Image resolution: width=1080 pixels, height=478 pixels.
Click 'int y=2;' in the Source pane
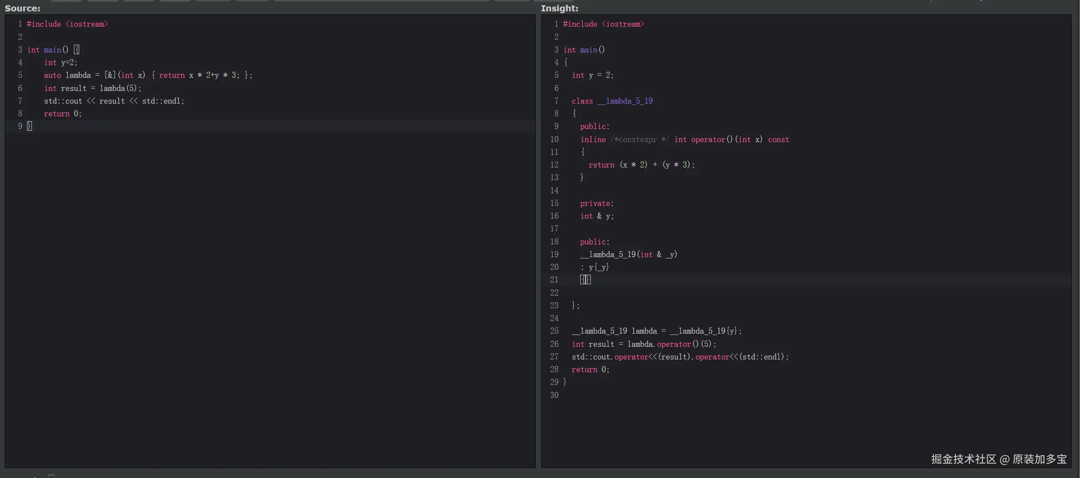point(60,63)
